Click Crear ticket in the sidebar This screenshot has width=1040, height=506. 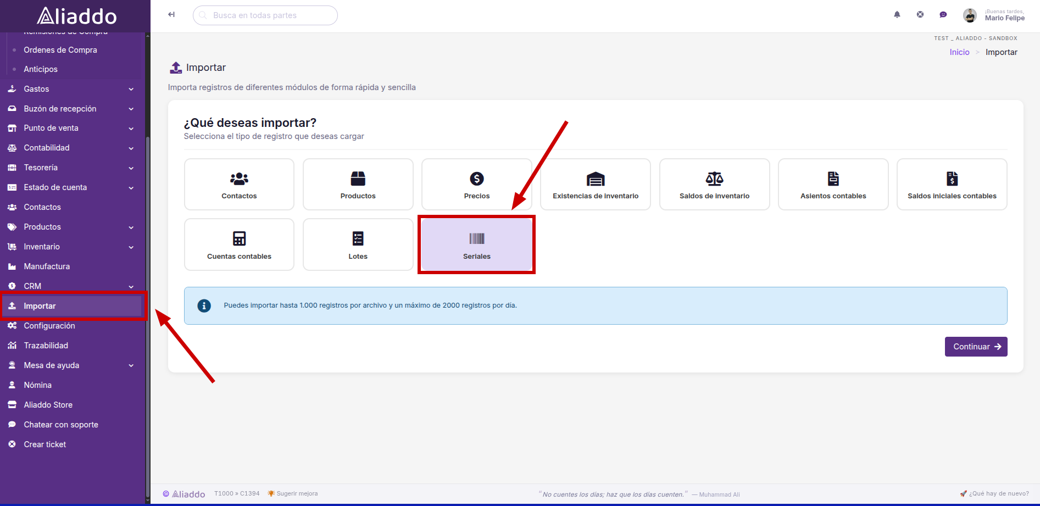pos(71,444)
